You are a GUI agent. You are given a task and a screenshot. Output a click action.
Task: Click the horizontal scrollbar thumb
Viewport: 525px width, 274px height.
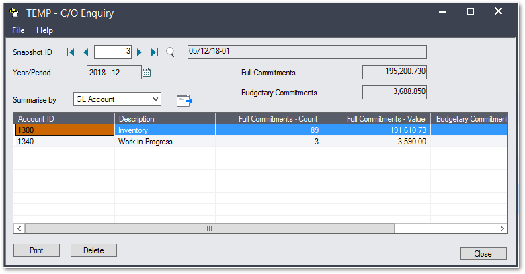tap(209, 229)
